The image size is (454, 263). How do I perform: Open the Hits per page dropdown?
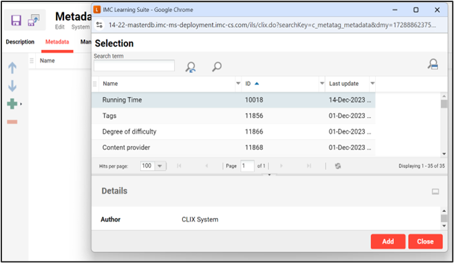pos(160,166)
